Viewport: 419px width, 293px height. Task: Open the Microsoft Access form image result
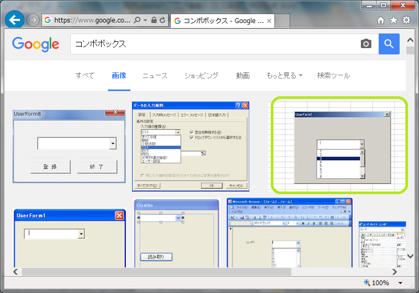(x=290, y=233)
